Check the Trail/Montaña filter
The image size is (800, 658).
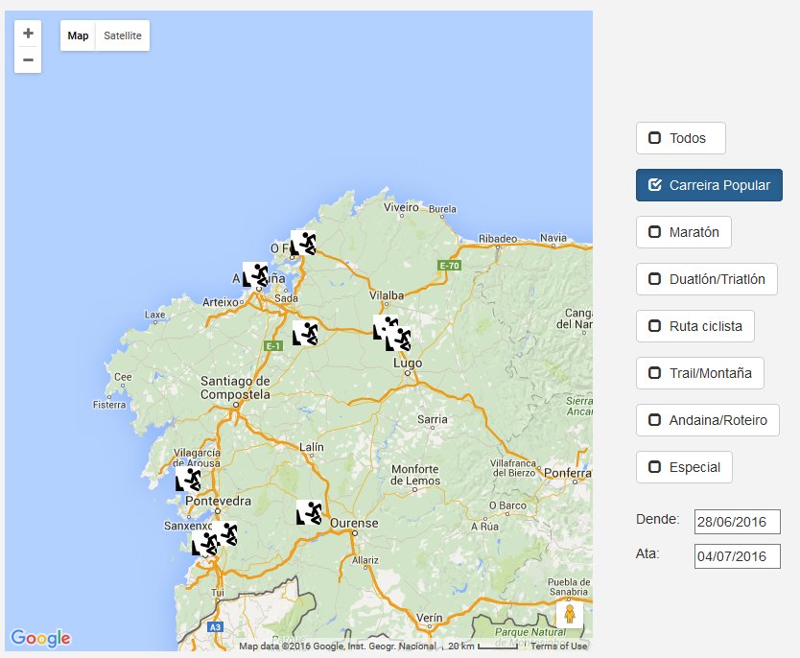click(700, 373)
